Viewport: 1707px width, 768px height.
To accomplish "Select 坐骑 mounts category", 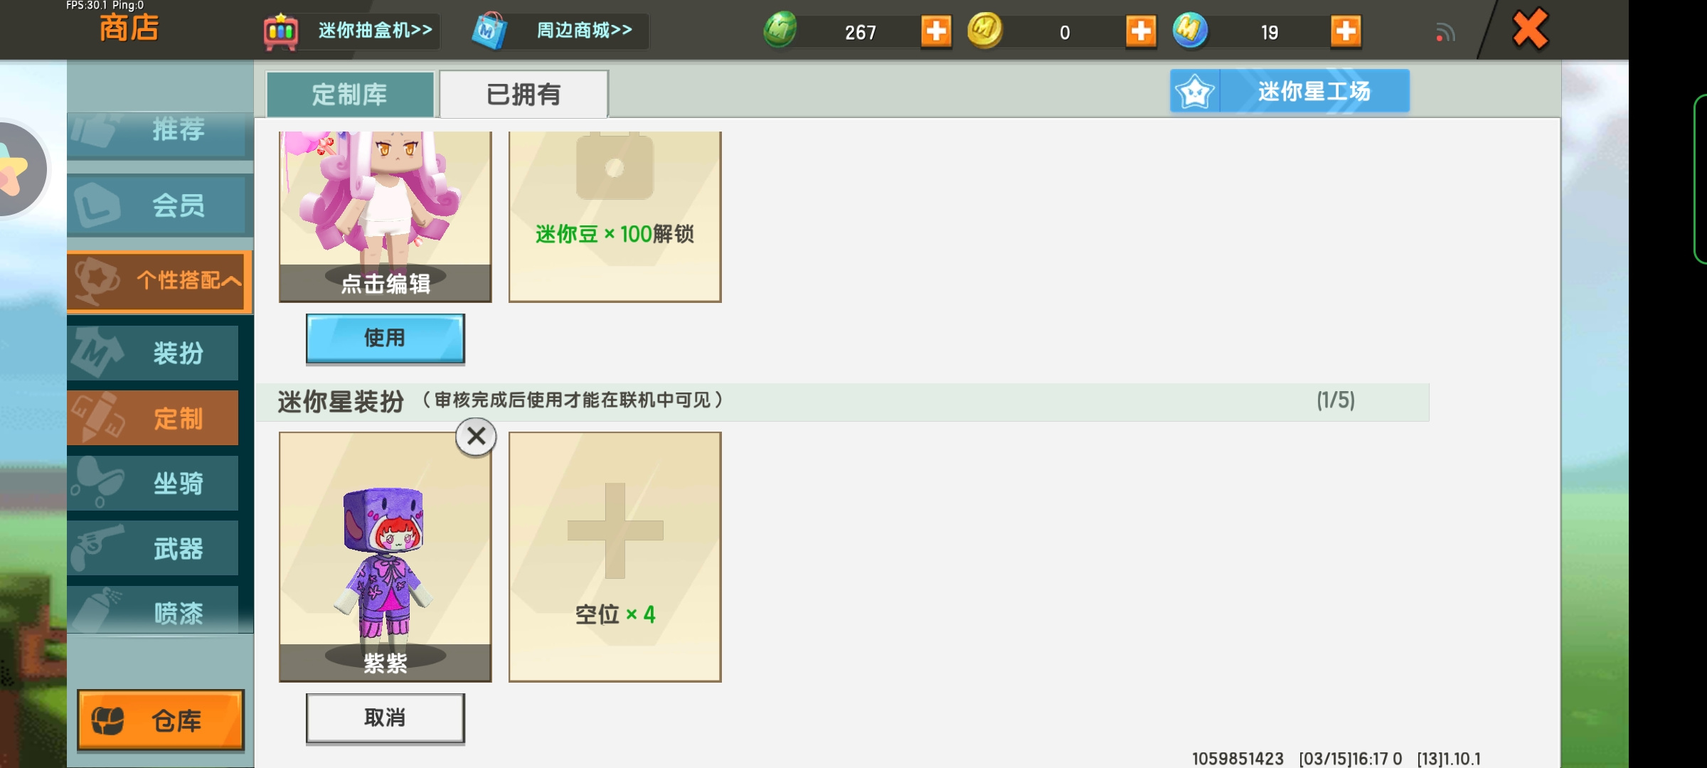I will (x=154, y=484).
